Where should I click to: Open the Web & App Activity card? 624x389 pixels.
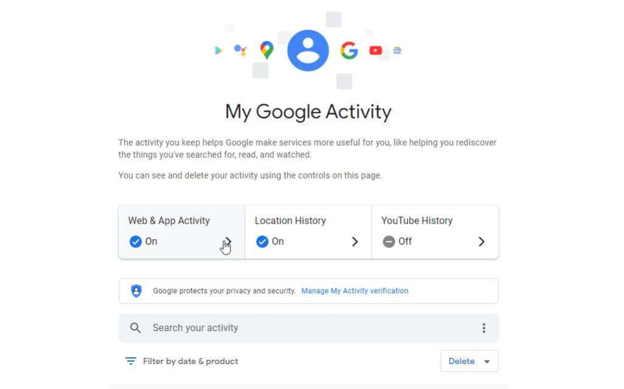(x=182, y=232)
